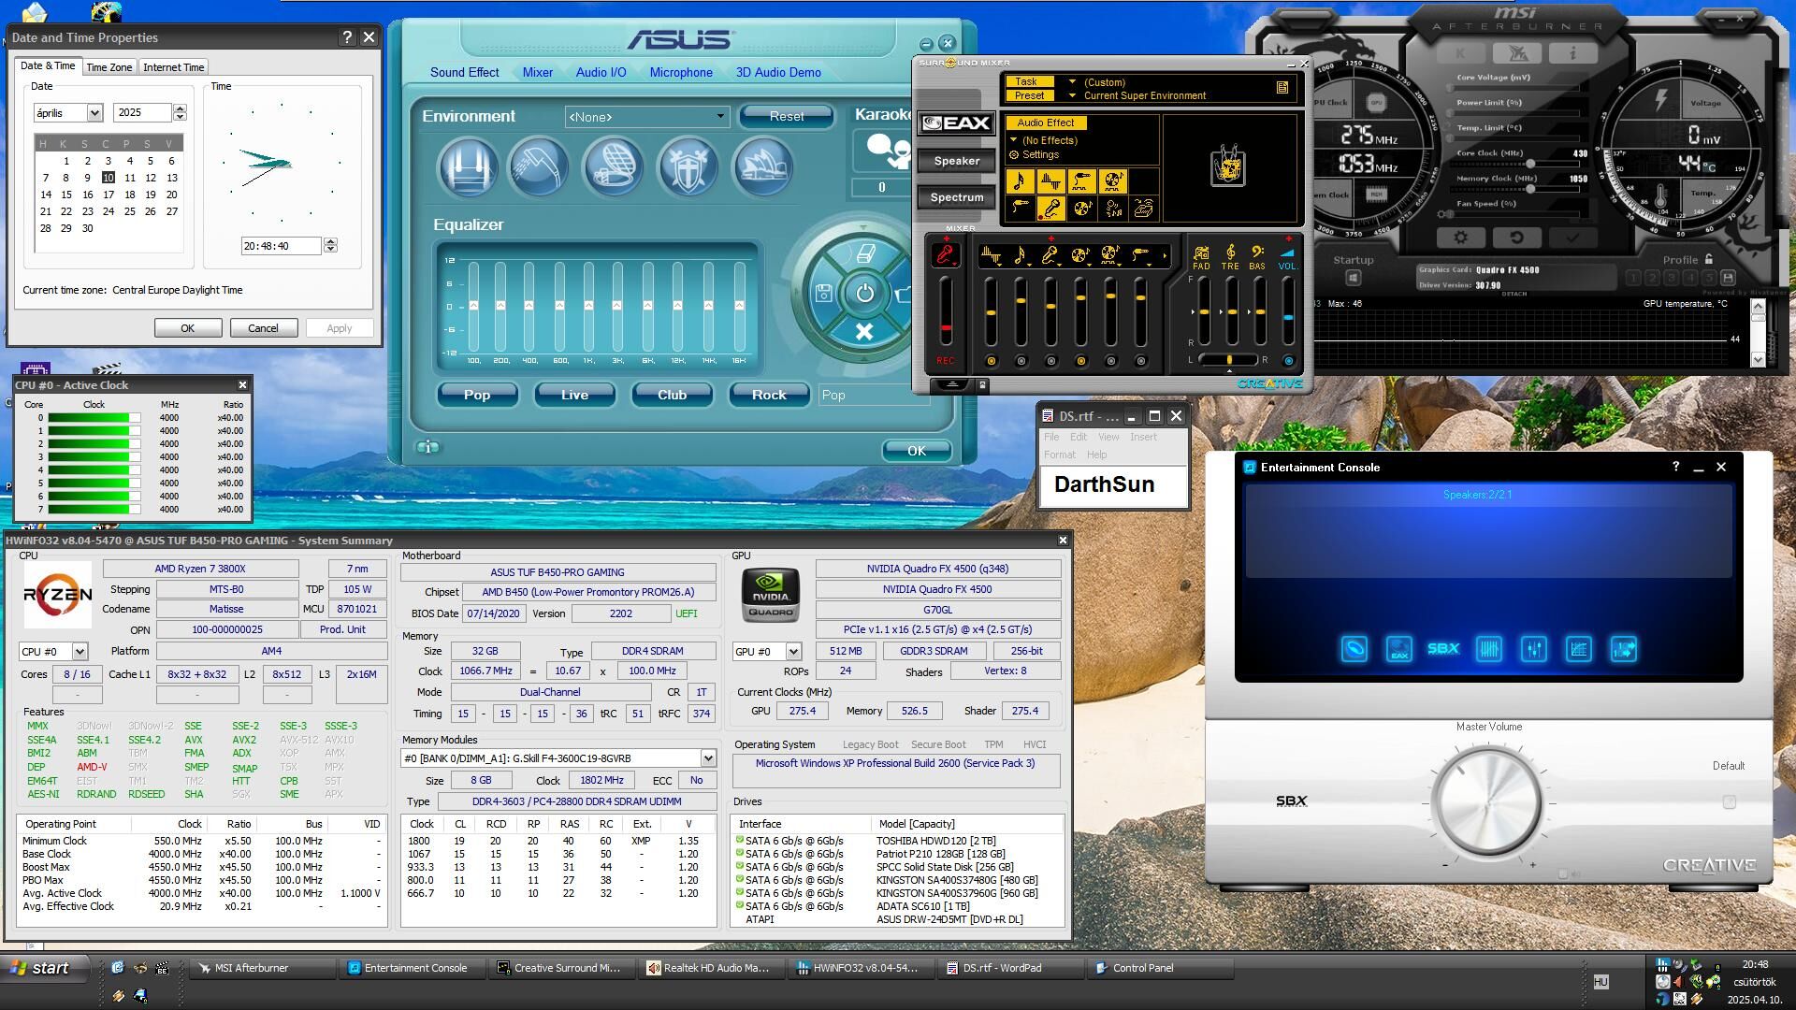Expand memory module selector dropdown
Screen dimensions: 1796x1010
708,758
